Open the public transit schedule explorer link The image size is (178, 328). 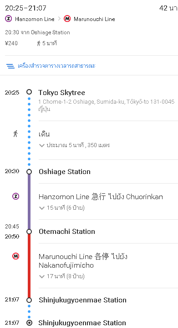56,66
